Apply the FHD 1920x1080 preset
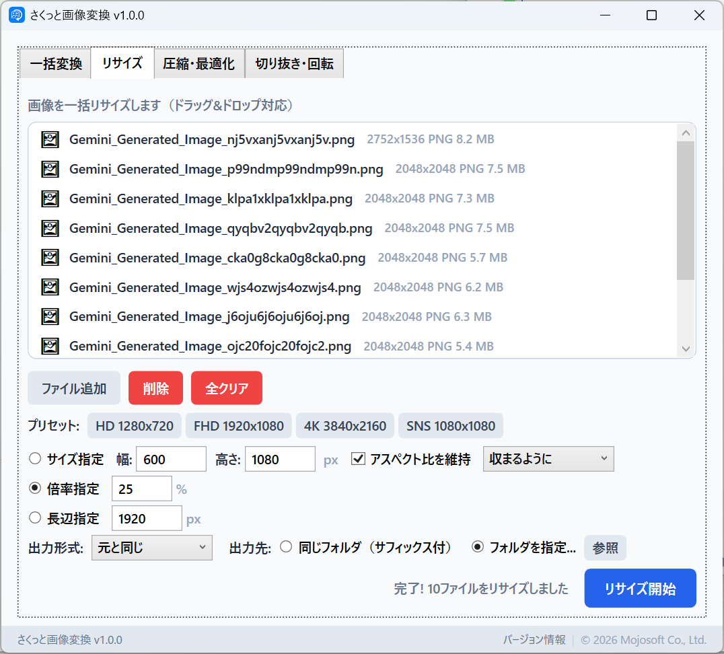 click(x=238, y=426)
